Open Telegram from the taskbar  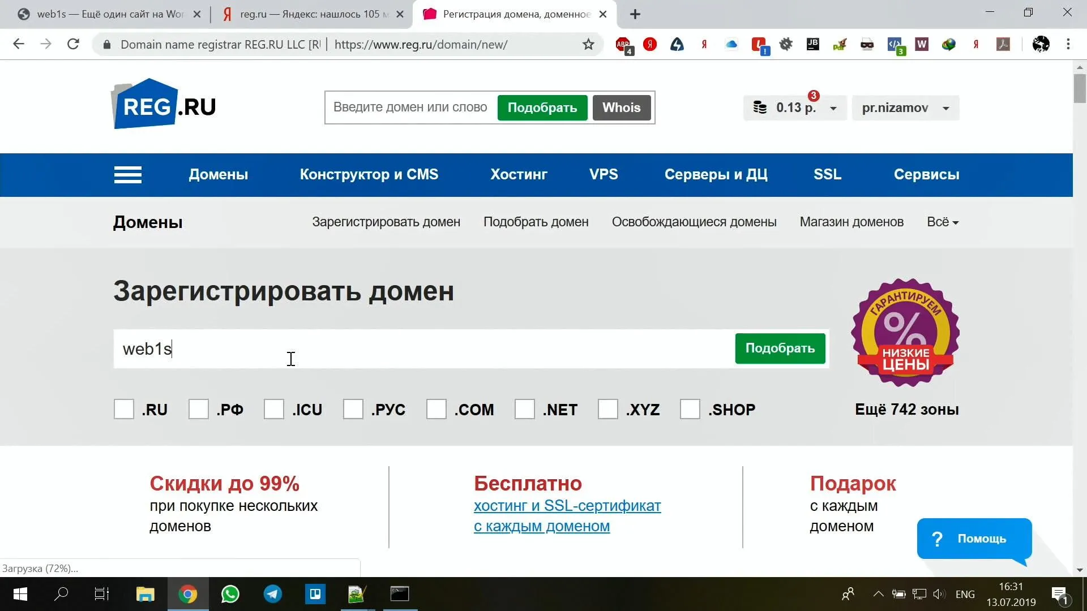pyautogui.click(x=272, y=594)
